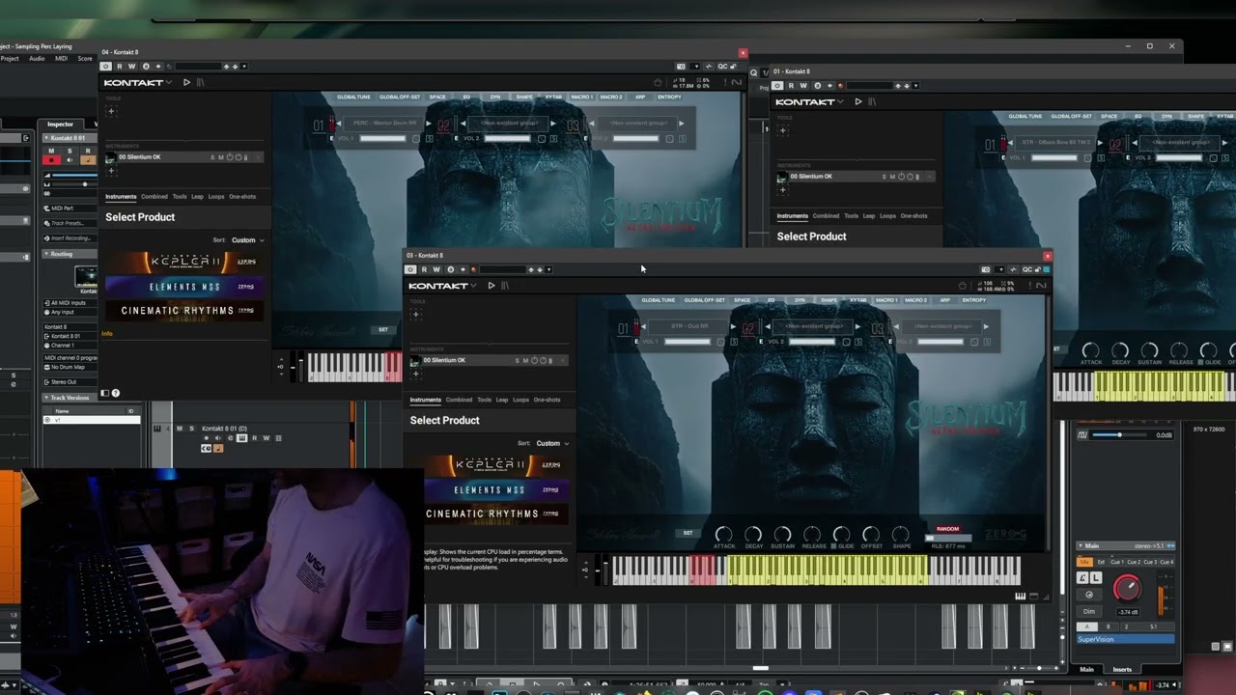The width and height of the screenshot is (1236, 695).
Task: Click the shop bag icon in 03 Kontakt header
Action: click(x=963, y=286)
